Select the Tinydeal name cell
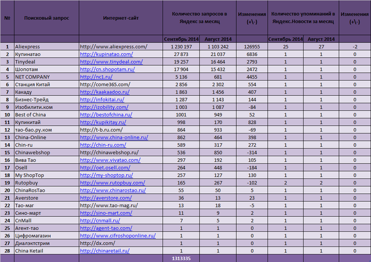Viewport: 371px width, 262px height. pyautogui.click(x=46, y=62)
